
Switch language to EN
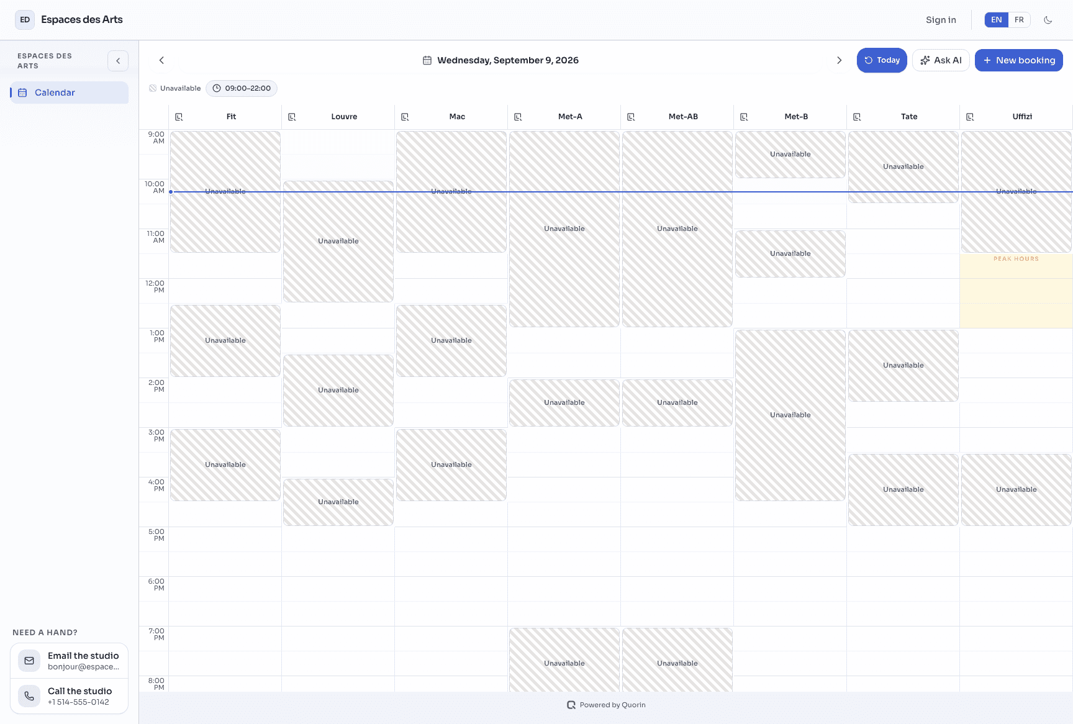997,20
